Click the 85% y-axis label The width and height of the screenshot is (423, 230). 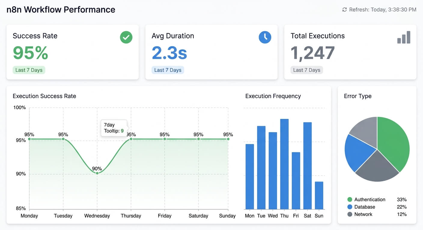tap(21, 208)
